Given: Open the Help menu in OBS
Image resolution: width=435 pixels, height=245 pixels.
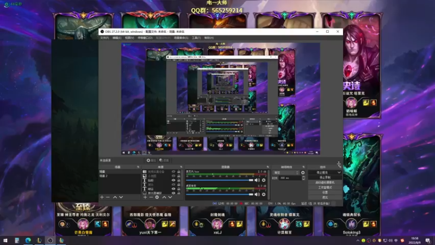Looking at the screenshot, I should coord(209,38).
